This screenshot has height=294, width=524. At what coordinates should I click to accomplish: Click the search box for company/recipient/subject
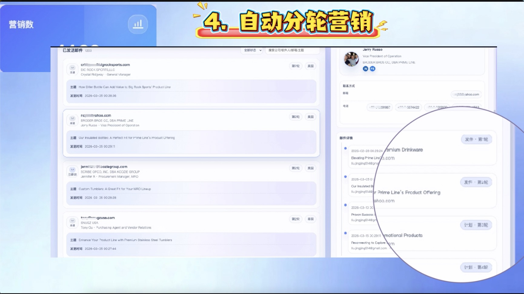(x=292, y=50)
